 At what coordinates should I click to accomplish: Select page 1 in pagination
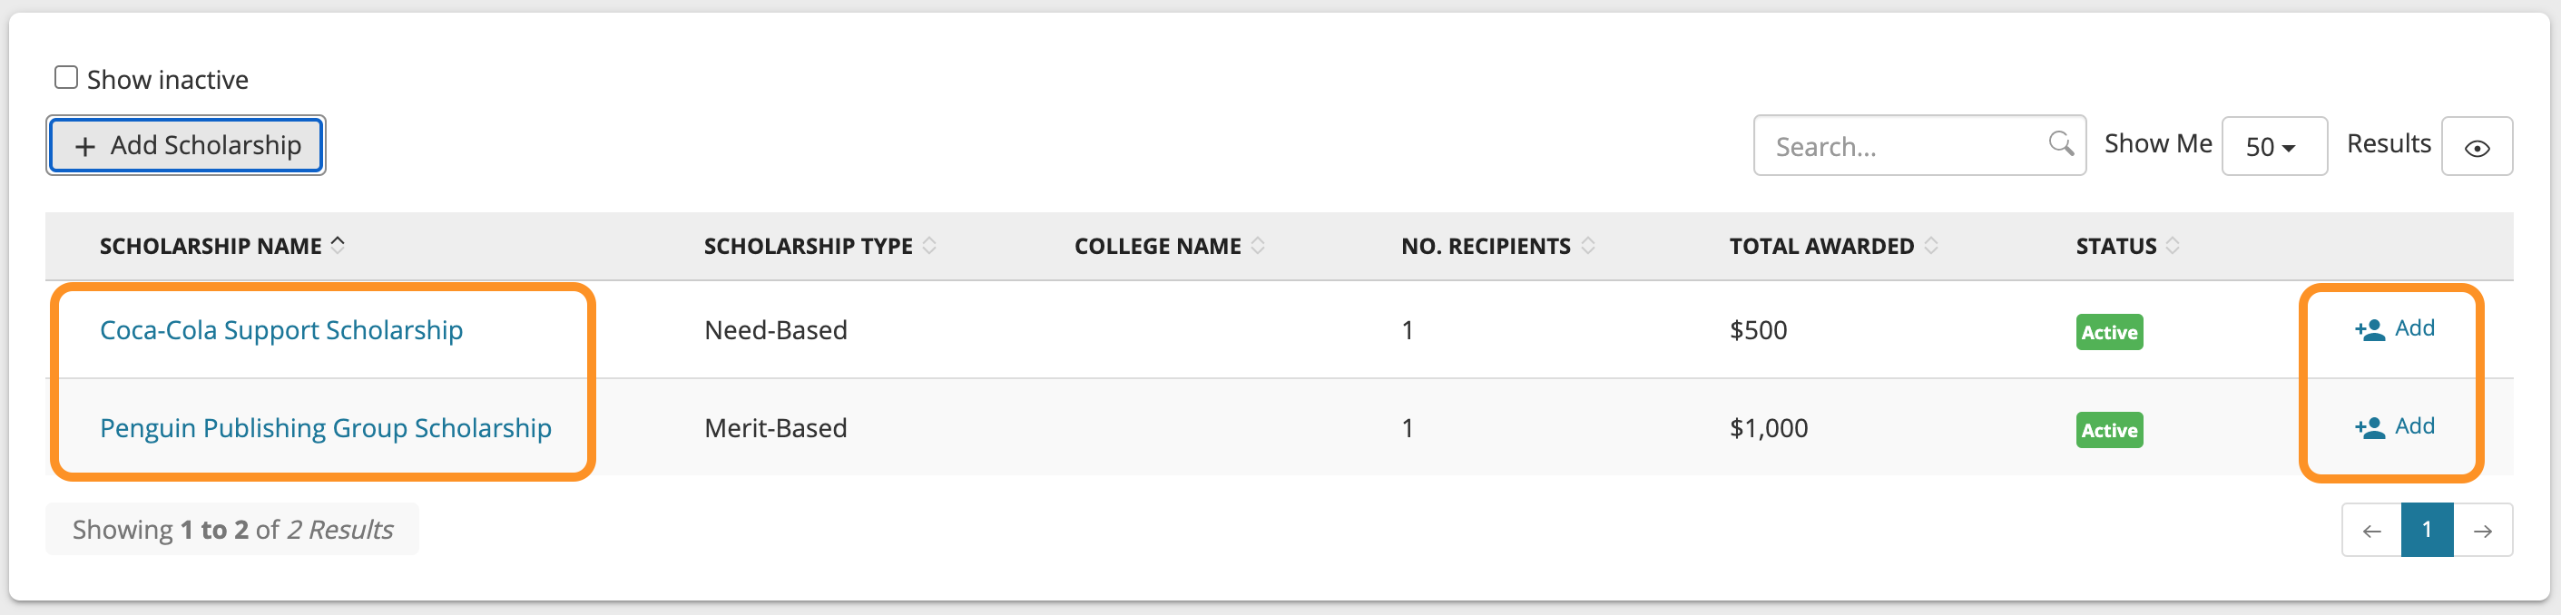(x=2427, y=531)
